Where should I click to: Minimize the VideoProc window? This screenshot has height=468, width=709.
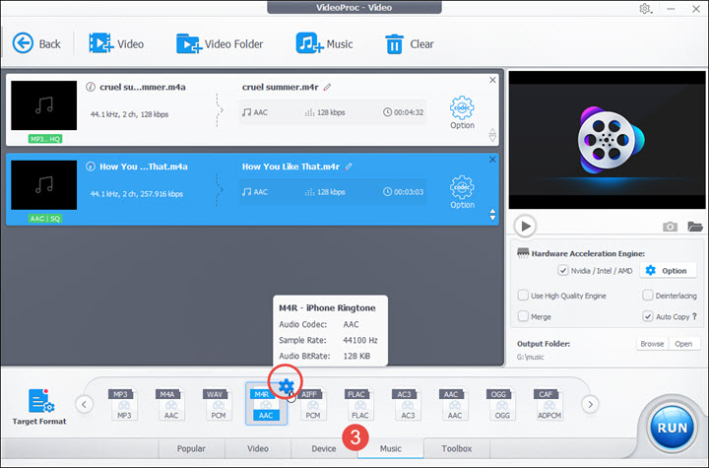(671, 9)
